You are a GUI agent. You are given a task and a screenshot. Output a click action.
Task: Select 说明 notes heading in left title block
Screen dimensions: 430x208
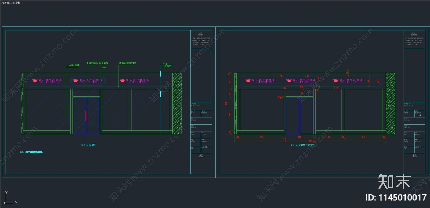[200, 34]
